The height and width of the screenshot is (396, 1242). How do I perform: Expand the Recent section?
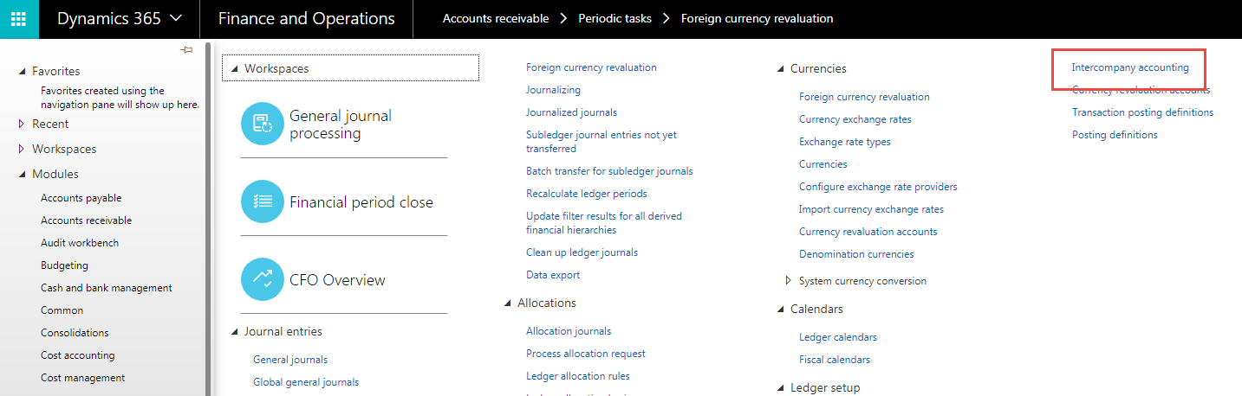tap(23, 125)
